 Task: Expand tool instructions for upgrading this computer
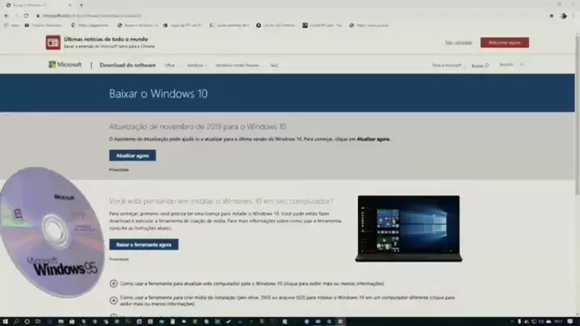[x=114, y=284]
